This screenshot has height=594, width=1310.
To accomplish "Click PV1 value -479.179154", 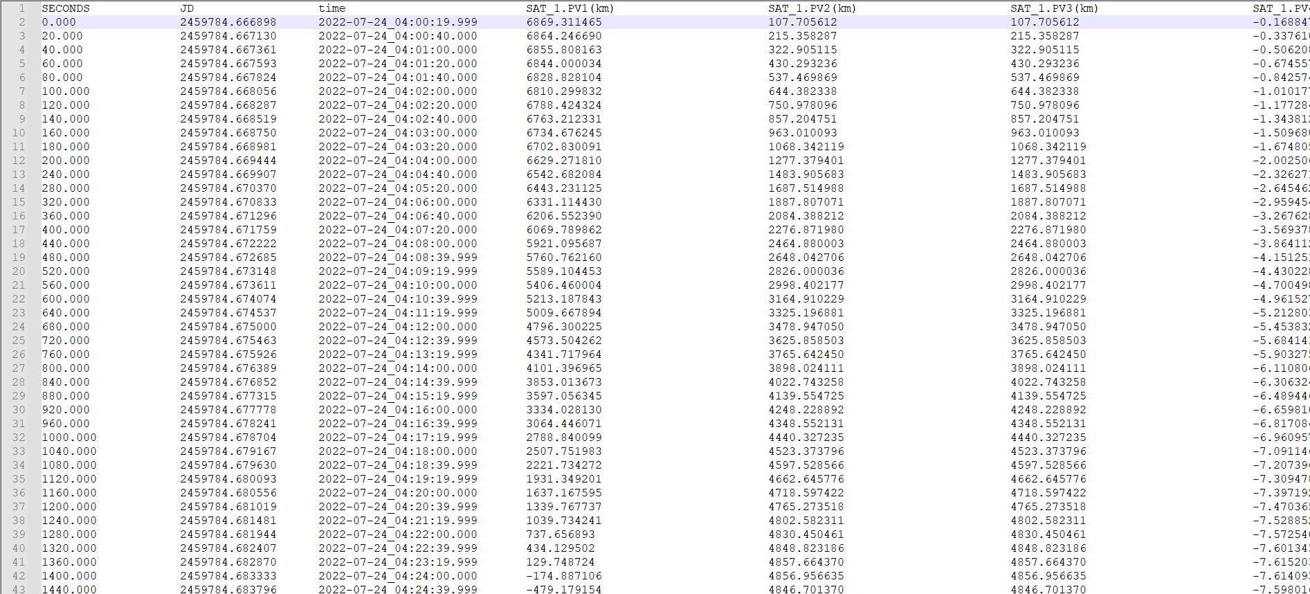I will click(x=564, y=589).
